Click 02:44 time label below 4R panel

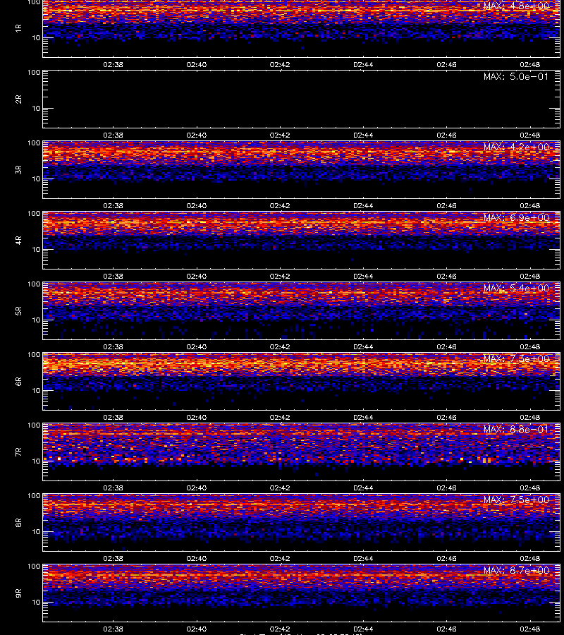click(x=363, y=276)
